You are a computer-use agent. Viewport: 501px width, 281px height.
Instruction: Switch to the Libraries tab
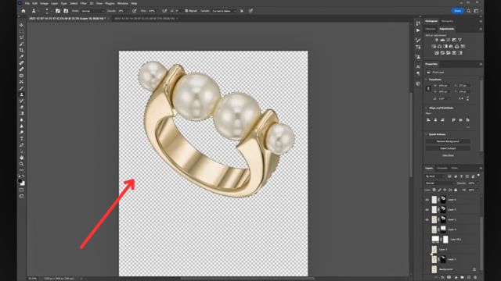430,29
